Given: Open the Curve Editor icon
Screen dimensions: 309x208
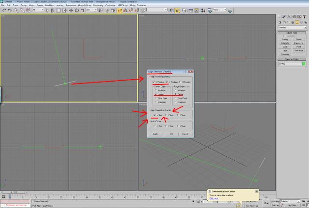Looking at the screenshot, I should pyautogui.click(x=191, y=11).
